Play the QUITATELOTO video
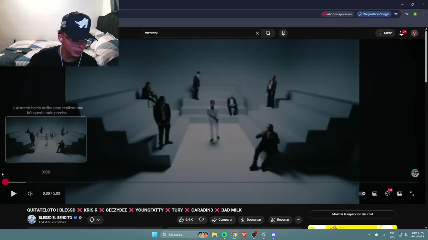The image size is (428, 240). pyautogui.click(x=13, y=193)
